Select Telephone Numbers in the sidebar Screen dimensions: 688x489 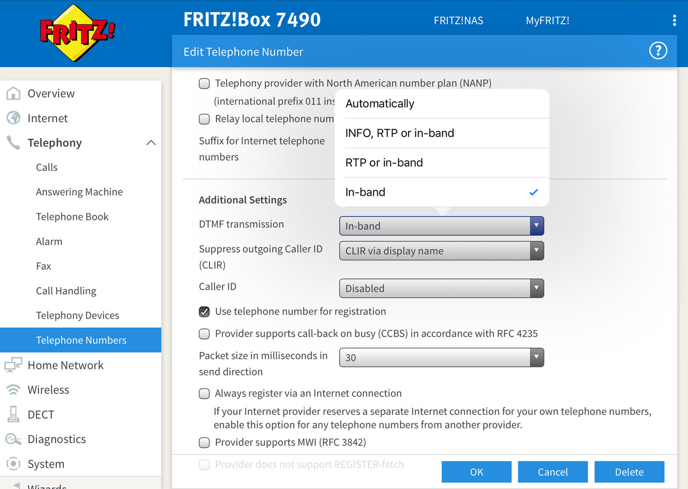[81, 340]
